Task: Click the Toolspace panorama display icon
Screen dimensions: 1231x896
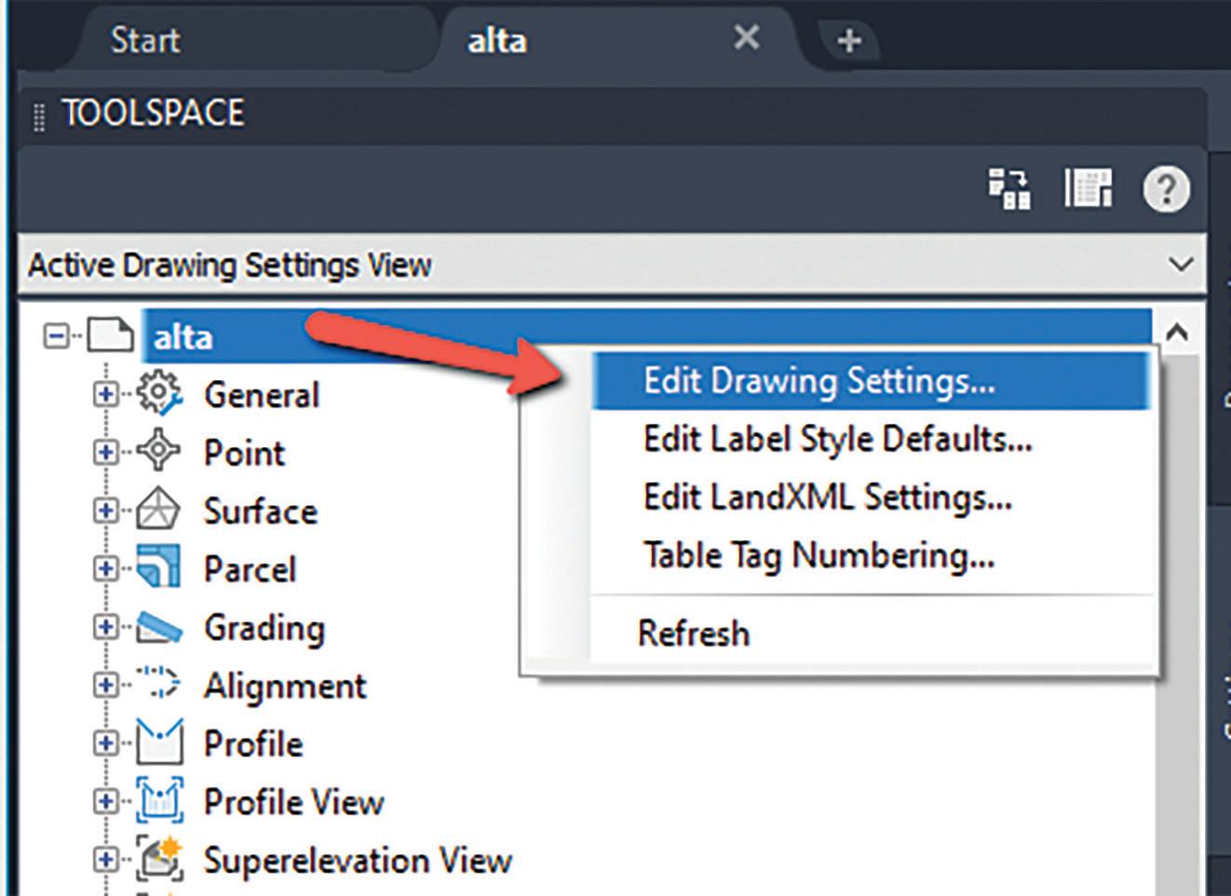Action: click(1088, 189)
